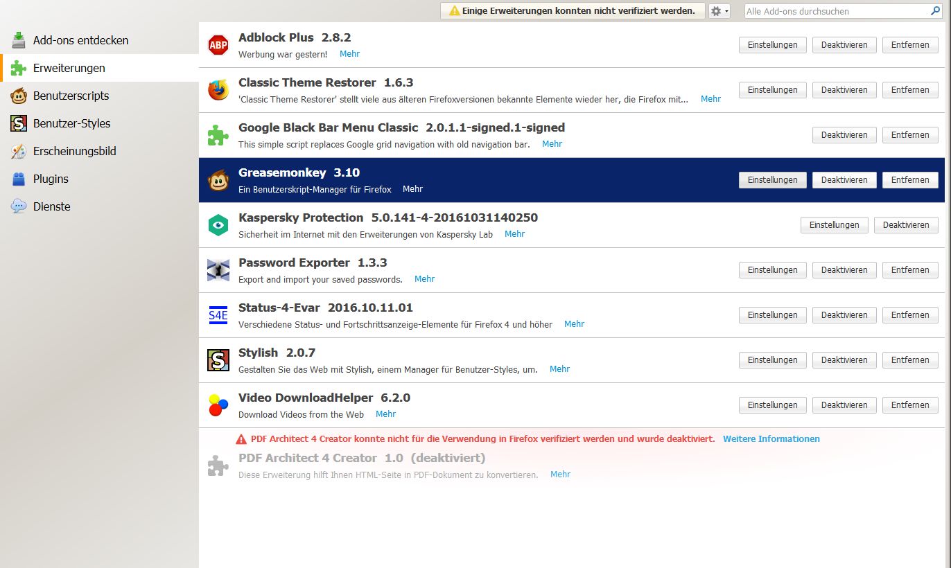Go to the Plugins category
This screenshot has height=568, width=951.
point(99,179)
